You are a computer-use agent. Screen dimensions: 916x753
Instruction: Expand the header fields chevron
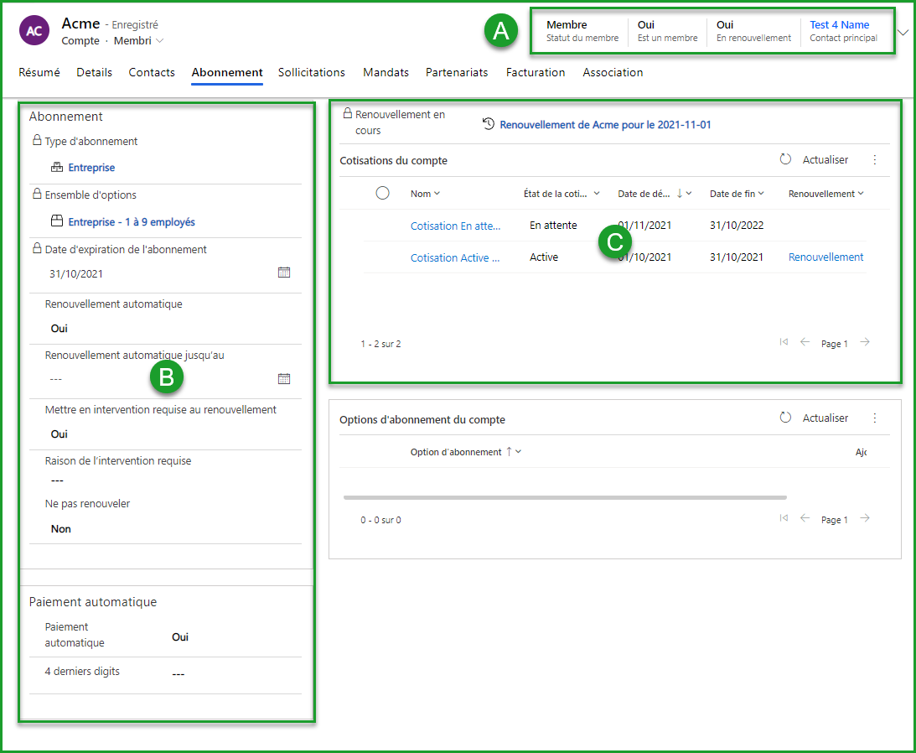pyautogui.click(x=903, y=33)
